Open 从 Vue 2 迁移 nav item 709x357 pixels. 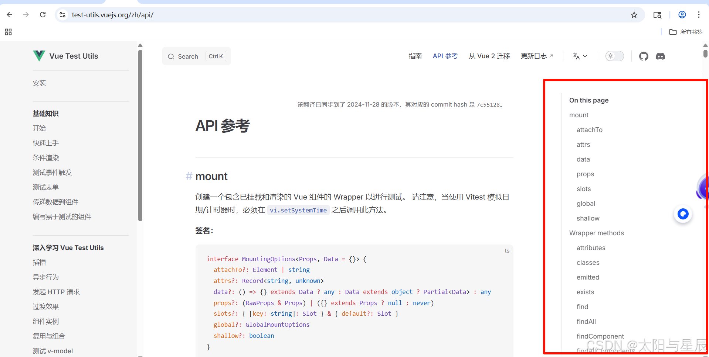click(x=489, y=56)
